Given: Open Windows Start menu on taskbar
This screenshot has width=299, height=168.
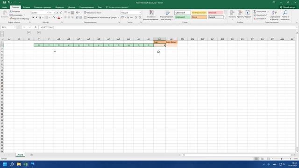Looking at the screenshot, I should 5,164.
